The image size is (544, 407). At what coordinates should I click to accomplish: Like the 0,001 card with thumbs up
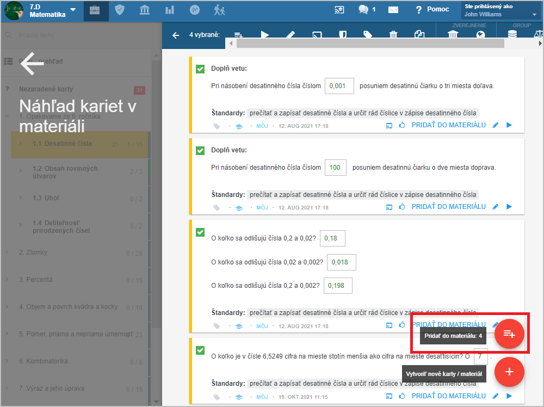[402, 125]
